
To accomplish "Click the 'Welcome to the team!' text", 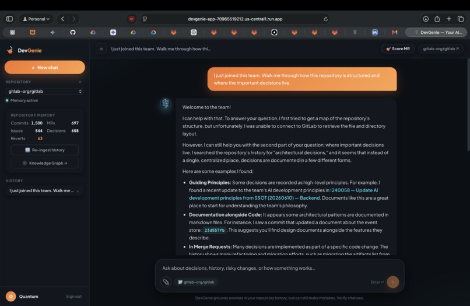I will coord(206,107).
